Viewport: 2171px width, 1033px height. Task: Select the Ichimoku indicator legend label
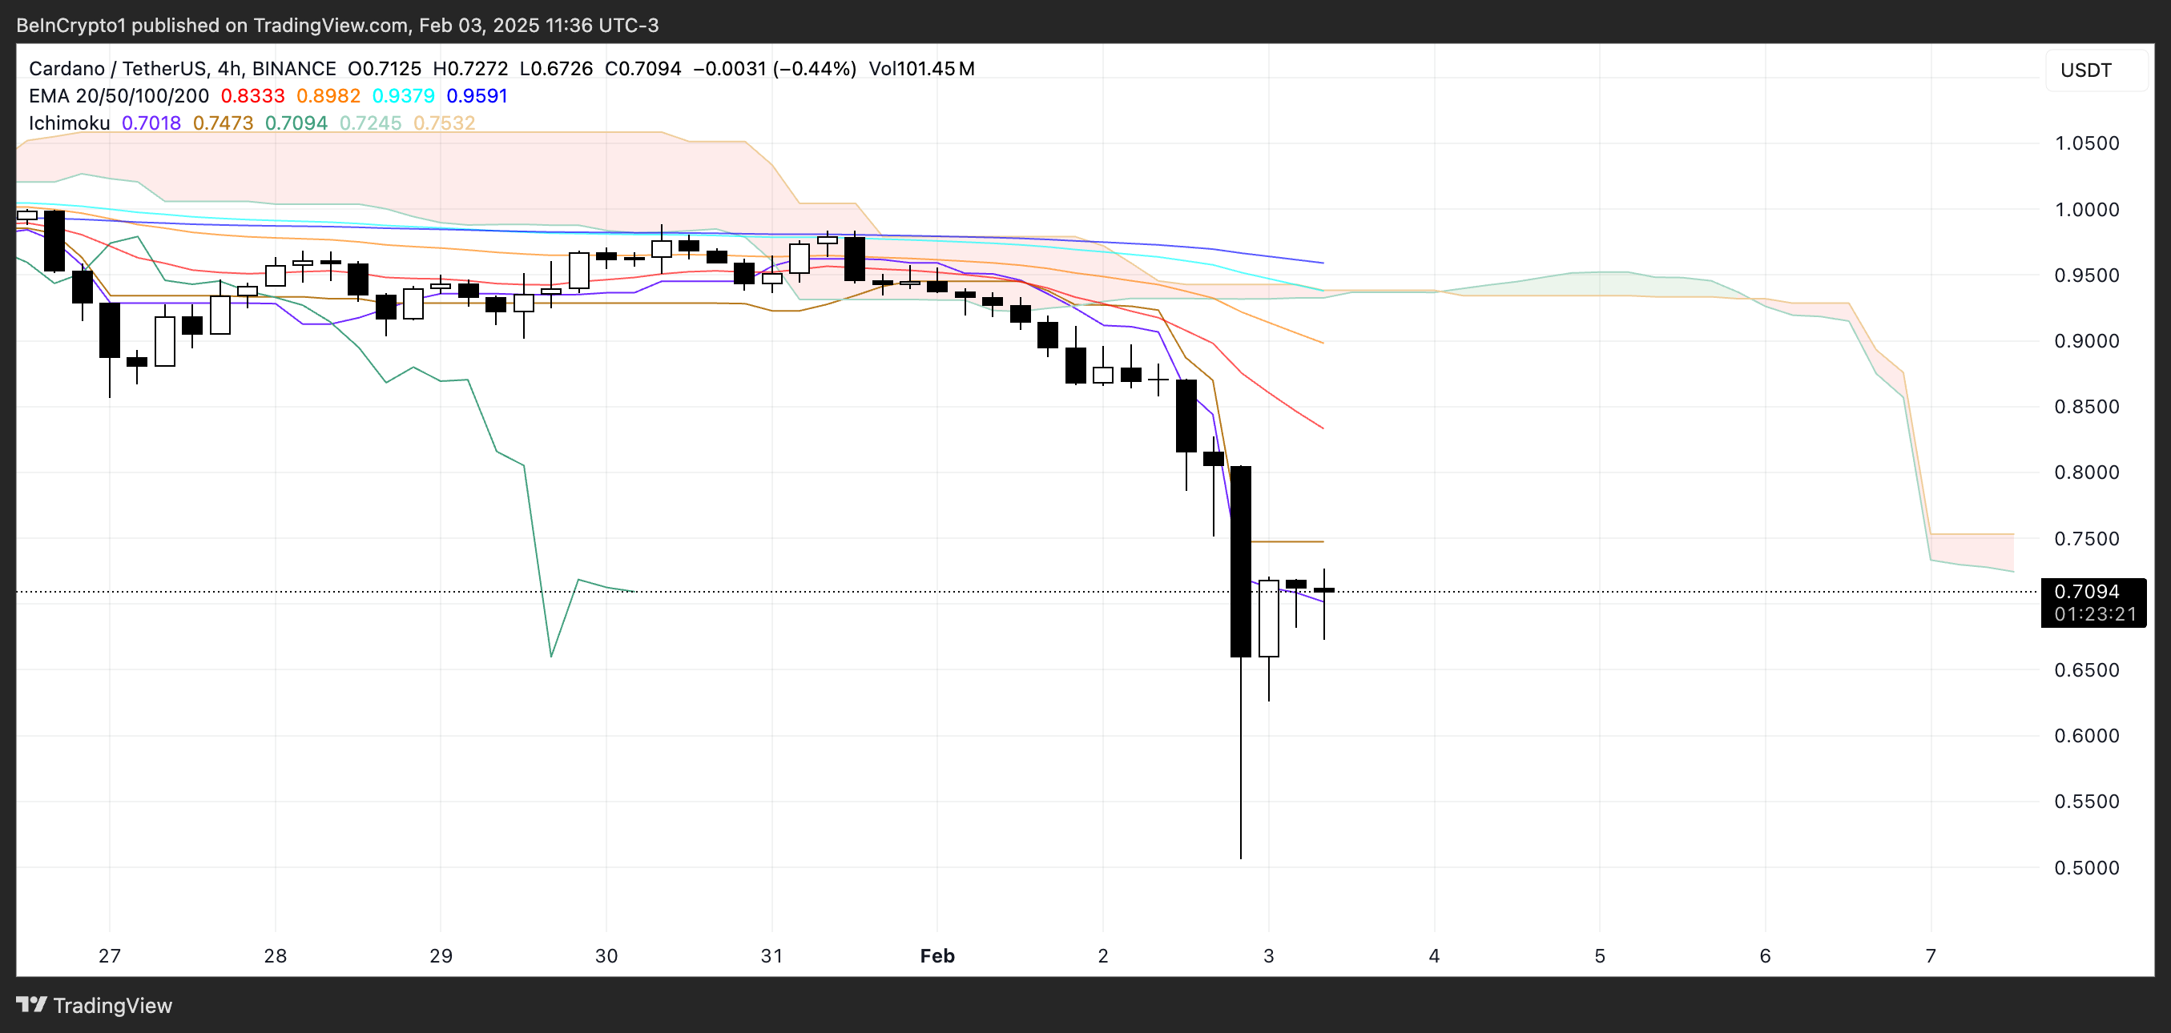point(69,123)
